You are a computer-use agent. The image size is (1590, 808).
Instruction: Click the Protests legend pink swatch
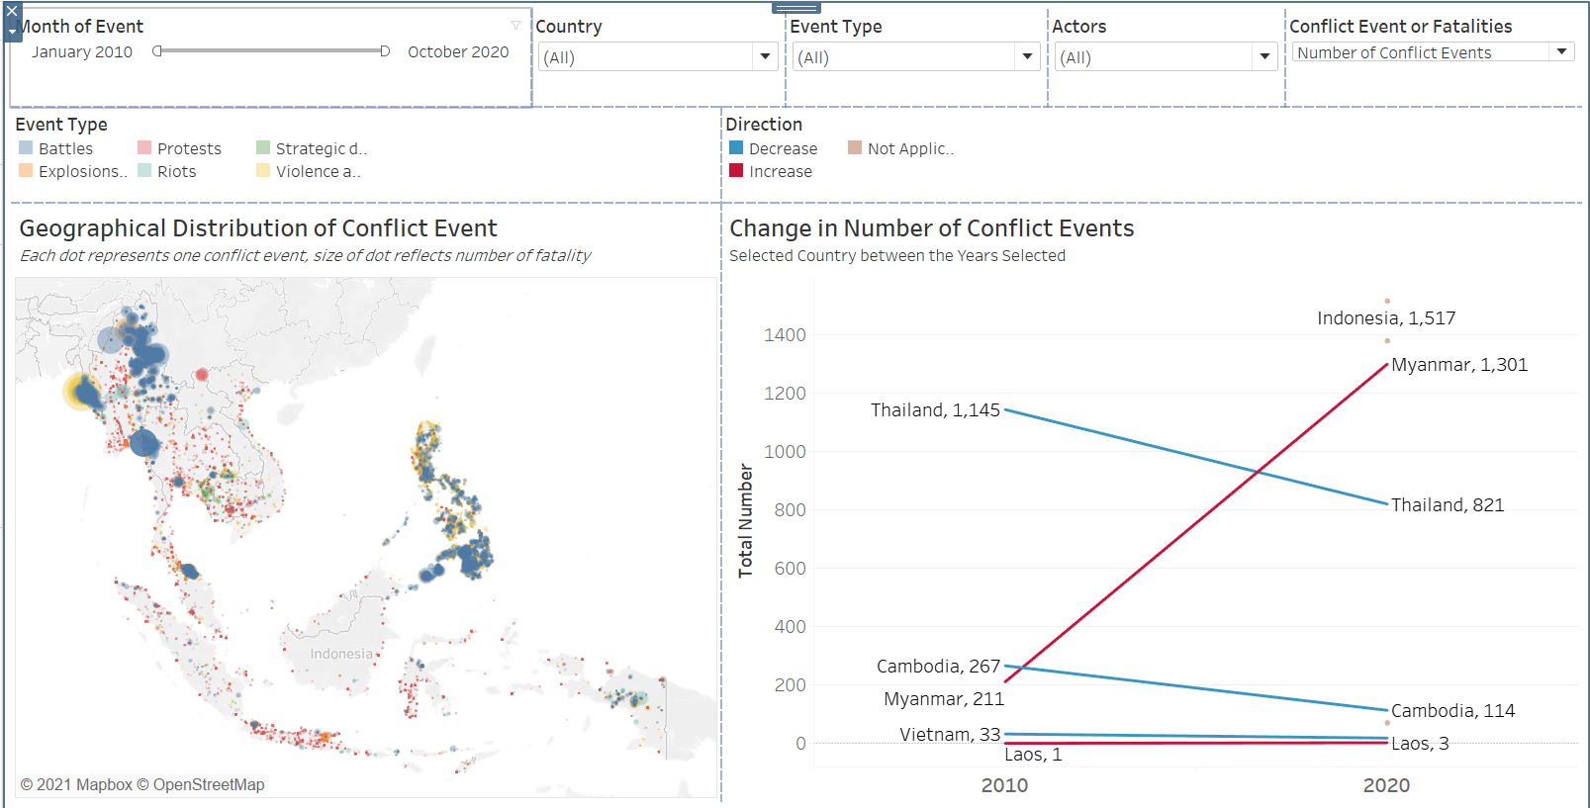[x=144, y=148]
